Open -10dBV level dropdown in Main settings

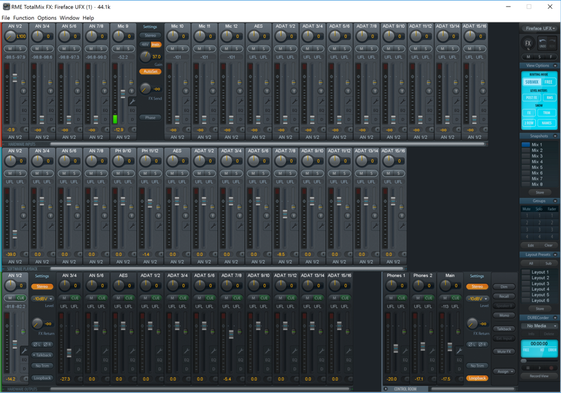(x=477, y=299)
